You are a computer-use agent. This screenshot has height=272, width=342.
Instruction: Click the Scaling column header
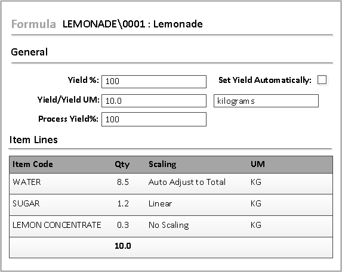(x=162, y=164)
